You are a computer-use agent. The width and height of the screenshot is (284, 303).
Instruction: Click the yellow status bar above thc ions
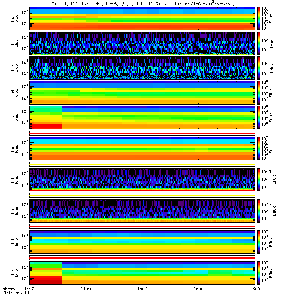[142, 195]
